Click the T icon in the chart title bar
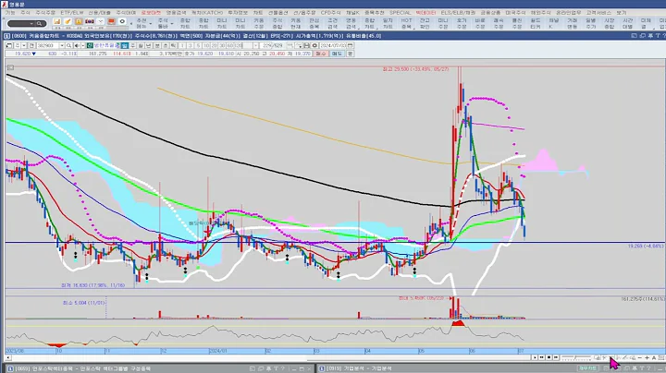The image size is (666, 373). (658, 36)
